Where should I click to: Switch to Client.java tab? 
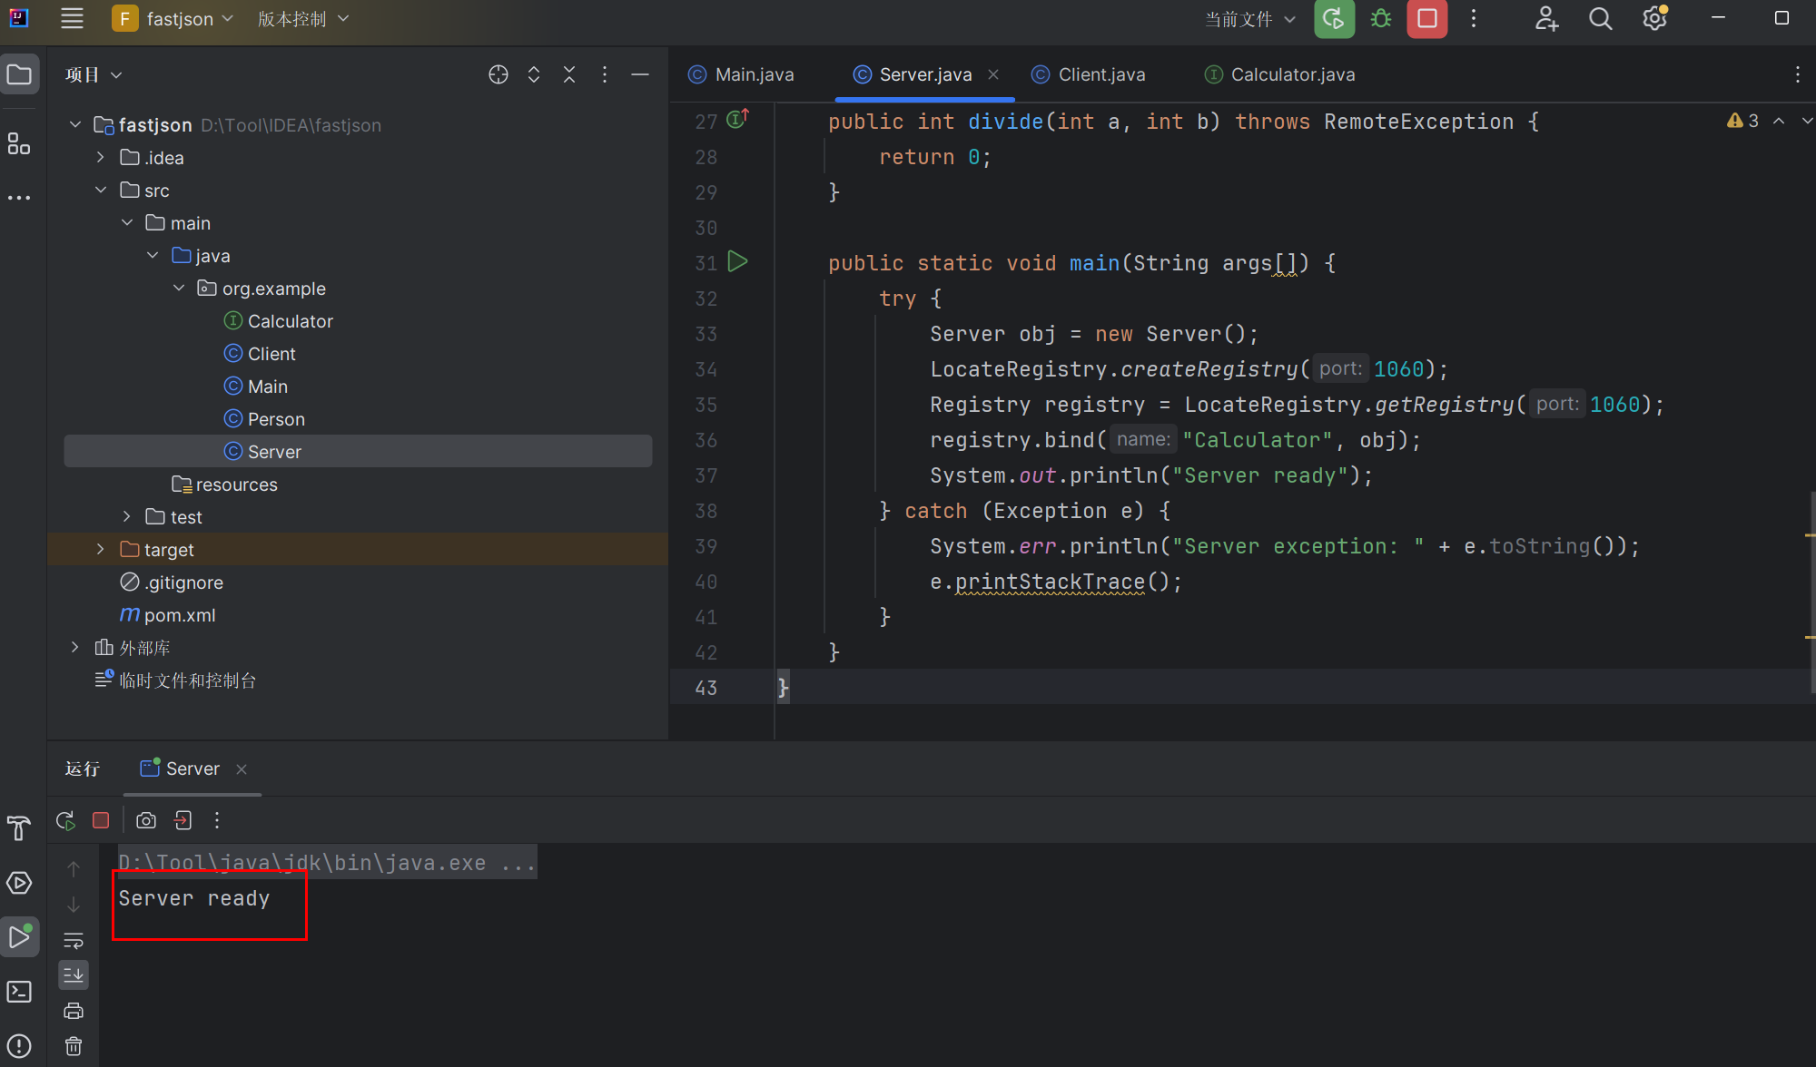click(x=1089, y=74)
